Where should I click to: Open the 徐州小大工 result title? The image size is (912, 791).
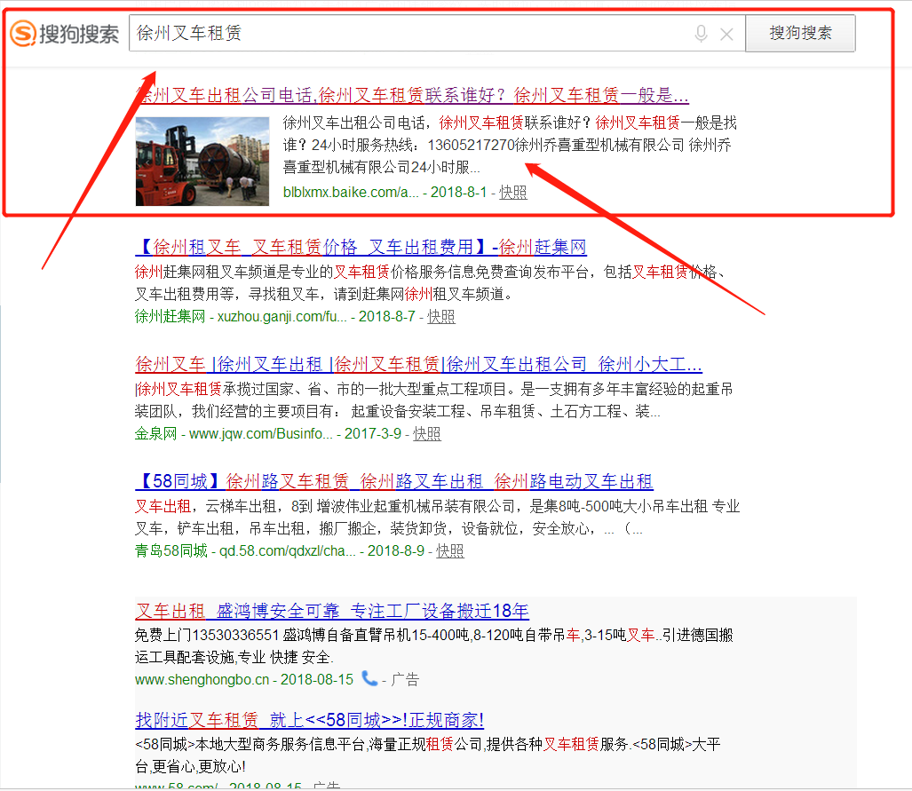point(418,364)
